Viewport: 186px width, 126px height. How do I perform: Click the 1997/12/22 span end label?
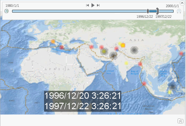tap(164, 17)
